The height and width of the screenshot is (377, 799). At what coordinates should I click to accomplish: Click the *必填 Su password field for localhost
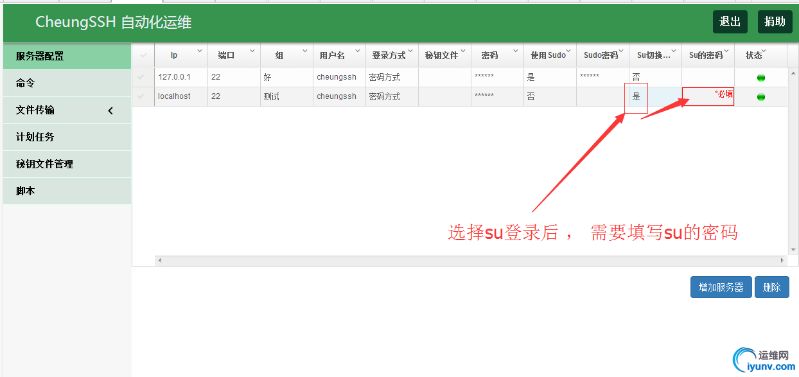(708, 96)
